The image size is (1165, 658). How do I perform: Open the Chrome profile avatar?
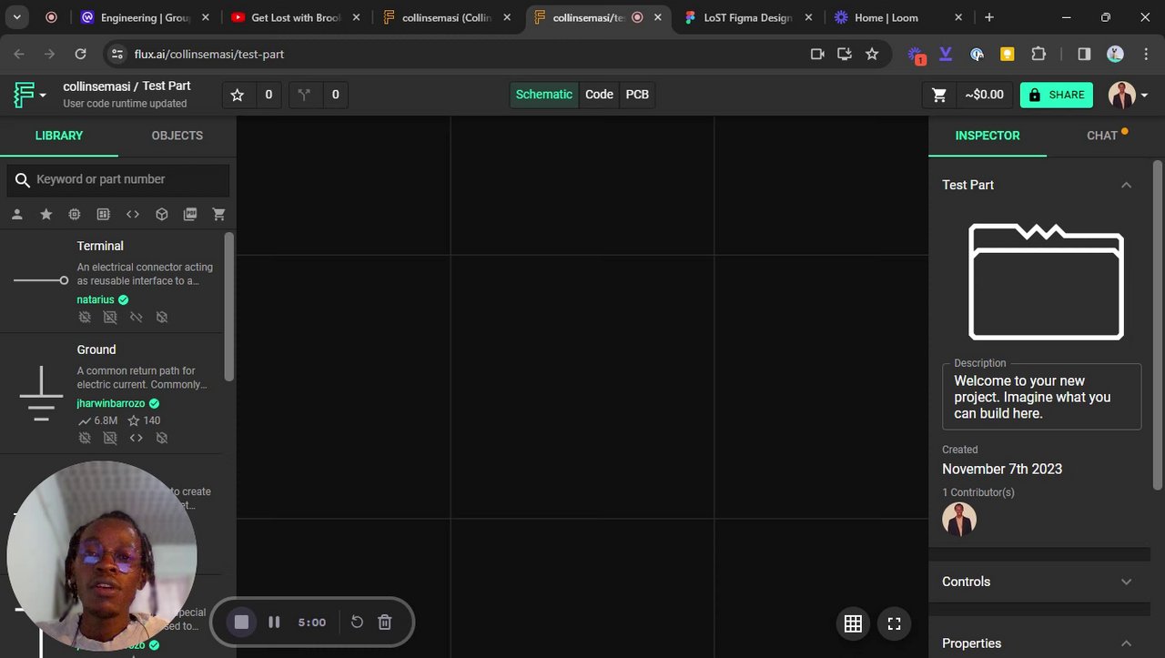click(x=1115, y=54)
